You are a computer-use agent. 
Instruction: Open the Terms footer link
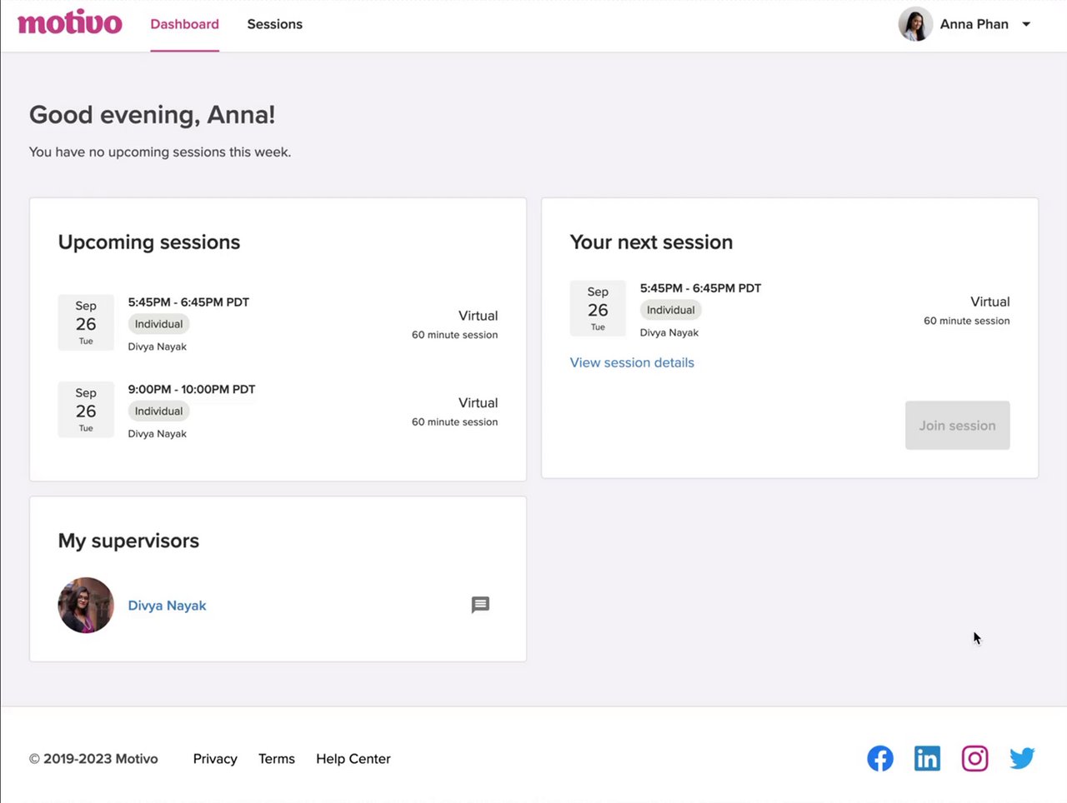277,759
